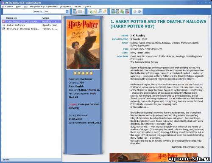Screen dimensions: 212x163
Task: Click the orange key toolbar icon
Action: [x=105, y=11]
